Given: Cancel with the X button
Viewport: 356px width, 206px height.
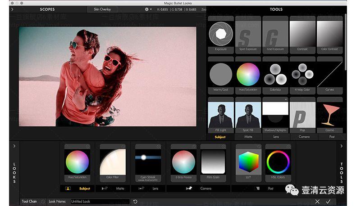Looking at the screenshot, I should (317, 202).
